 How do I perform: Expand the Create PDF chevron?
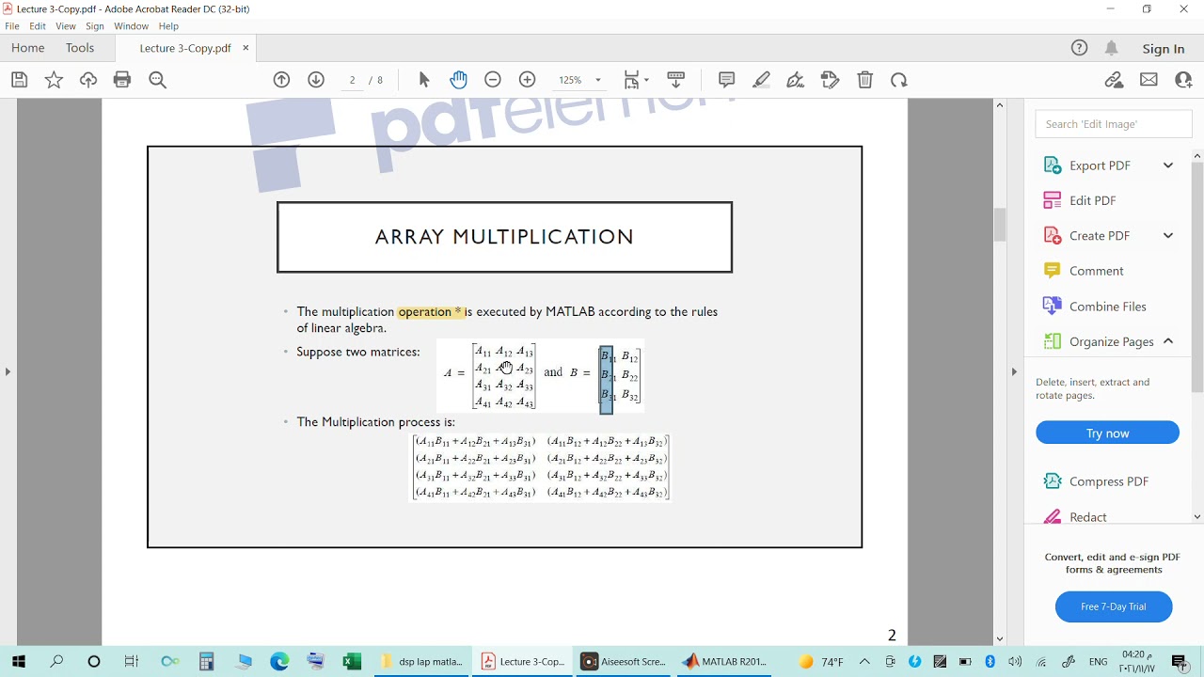1168,236
